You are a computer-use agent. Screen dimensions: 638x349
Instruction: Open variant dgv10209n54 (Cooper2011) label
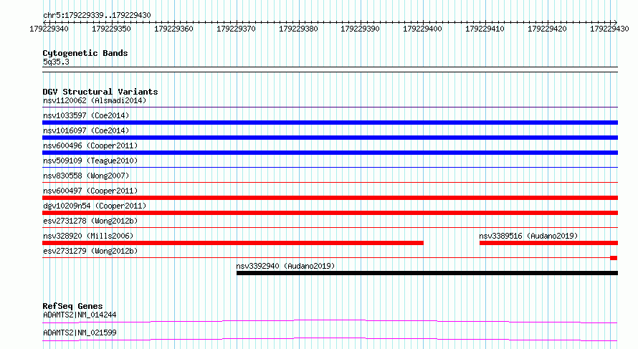pos(95,206)
